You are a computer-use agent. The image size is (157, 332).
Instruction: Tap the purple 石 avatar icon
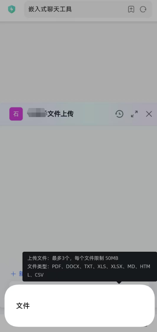pyautogui.click(x=16, y=114)
